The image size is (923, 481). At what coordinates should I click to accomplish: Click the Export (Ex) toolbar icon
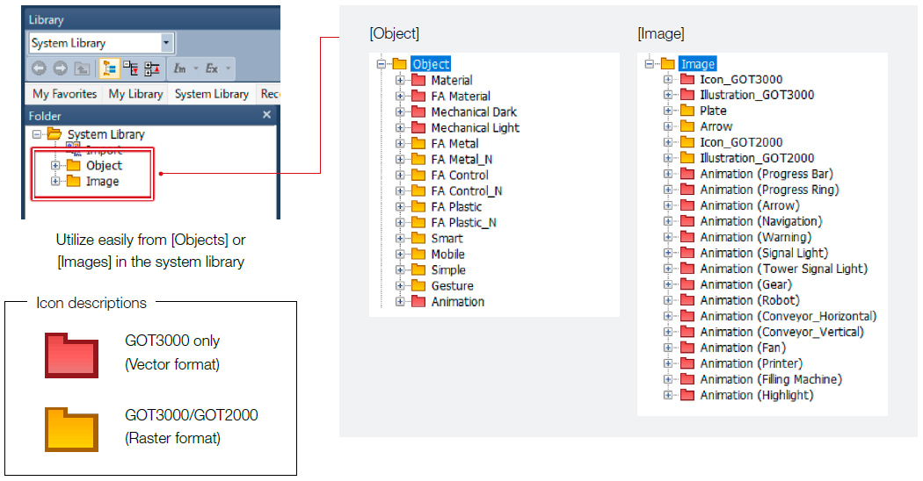(x=212, y=68)
